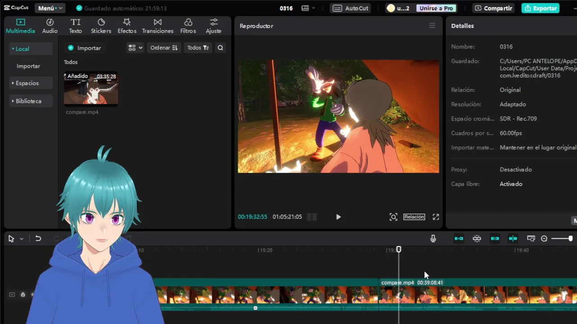Click the project title 0316
The height and width of the screenshot is (324, 577).
coord(286,8)
